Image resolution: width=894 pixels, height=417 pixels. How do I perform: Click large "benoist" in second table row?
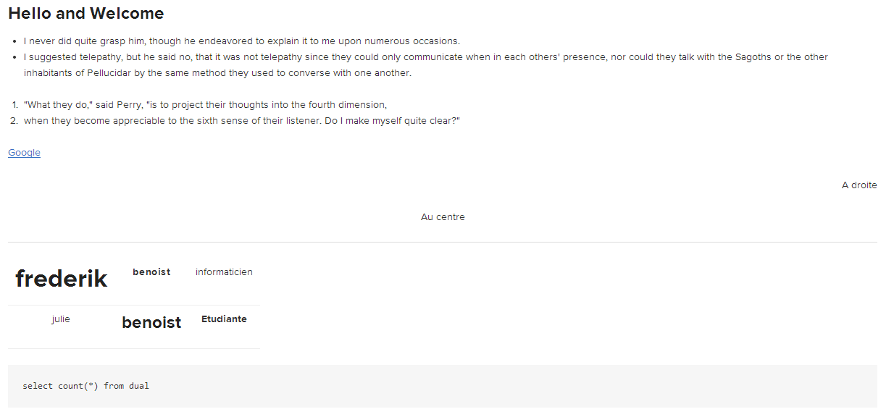click(x=151, y=323)
